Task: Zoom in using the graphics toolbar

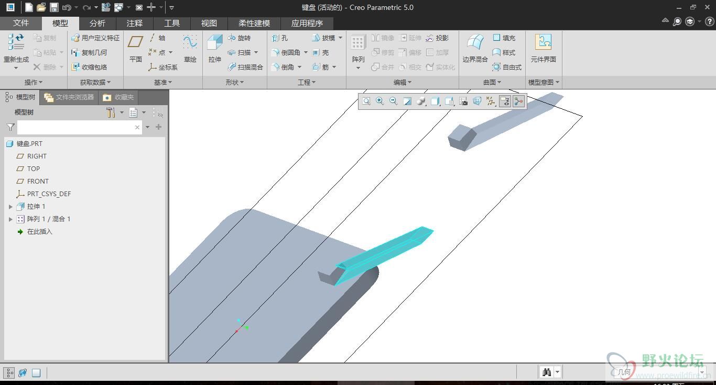Action: [x=380, y=101]
